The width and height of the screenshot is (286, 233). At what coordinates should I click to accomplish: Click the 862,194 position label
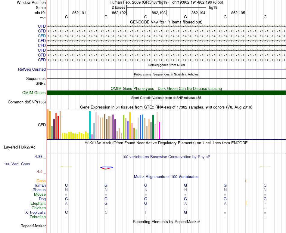pyautogui.click(x=198, y=13)
